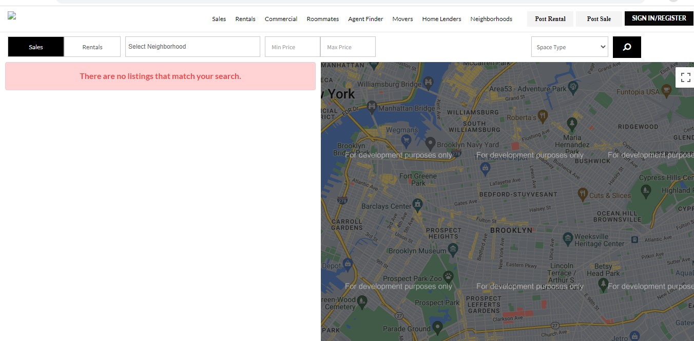Click Maria Hernandez Park tree marker

click(x=572, y=124)
